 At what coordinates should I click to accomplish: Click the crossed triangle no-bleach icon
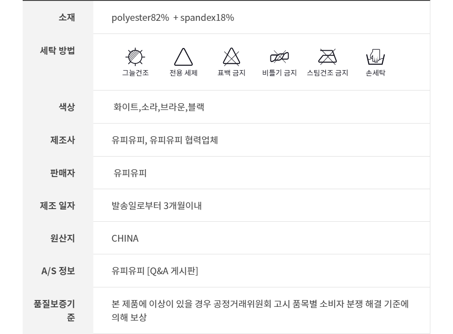point(231,57)
